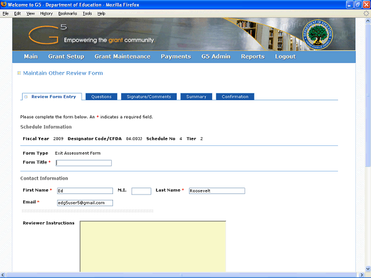The image size is (371, 278).
Task: Click inside the Reviewer Instructions text area
Action: tap(153, 246)
